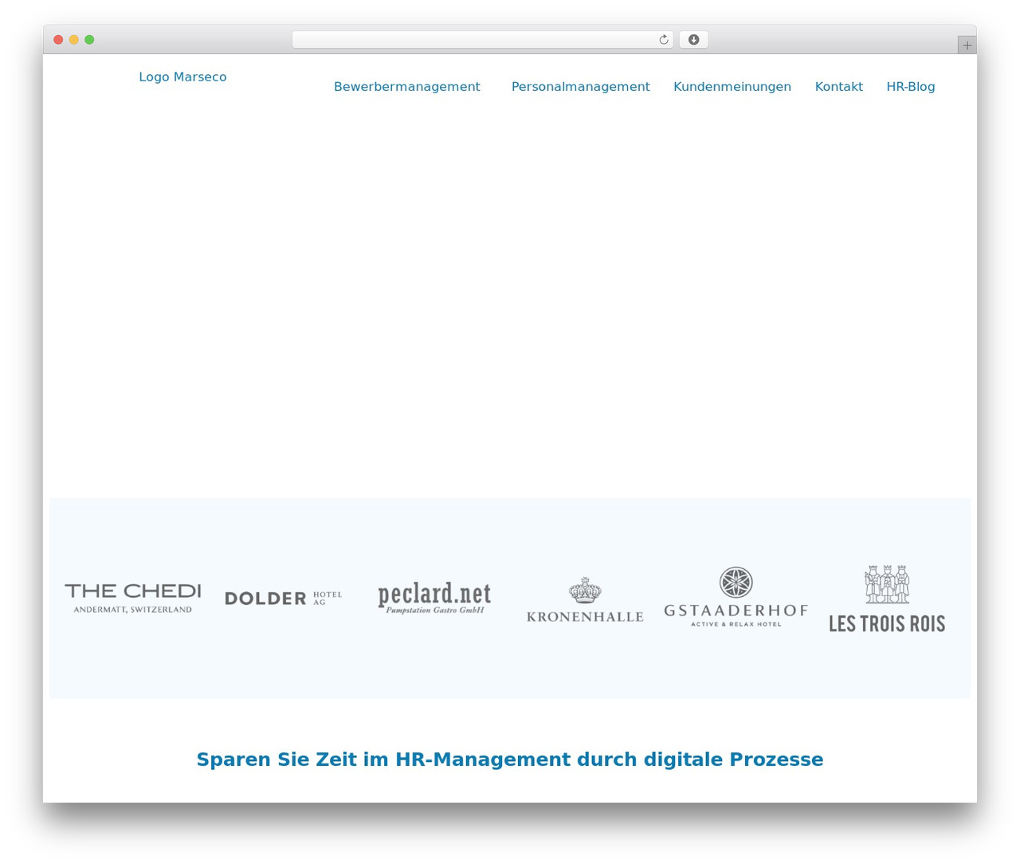Choose the Gstaaderhof logo
The width and height of the screenshot is (1020, 864).
point(736,597)
